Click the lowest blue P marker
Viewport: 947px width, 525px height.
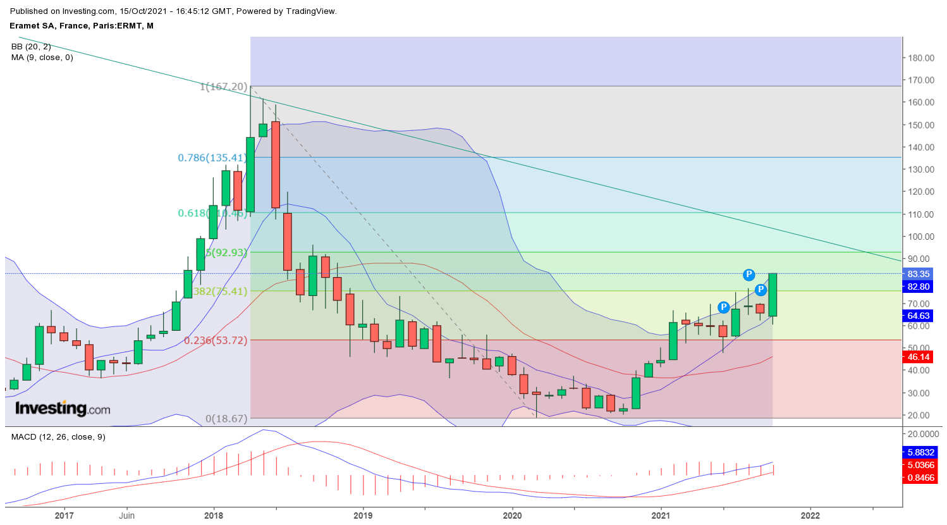click(x=724, y=308)
